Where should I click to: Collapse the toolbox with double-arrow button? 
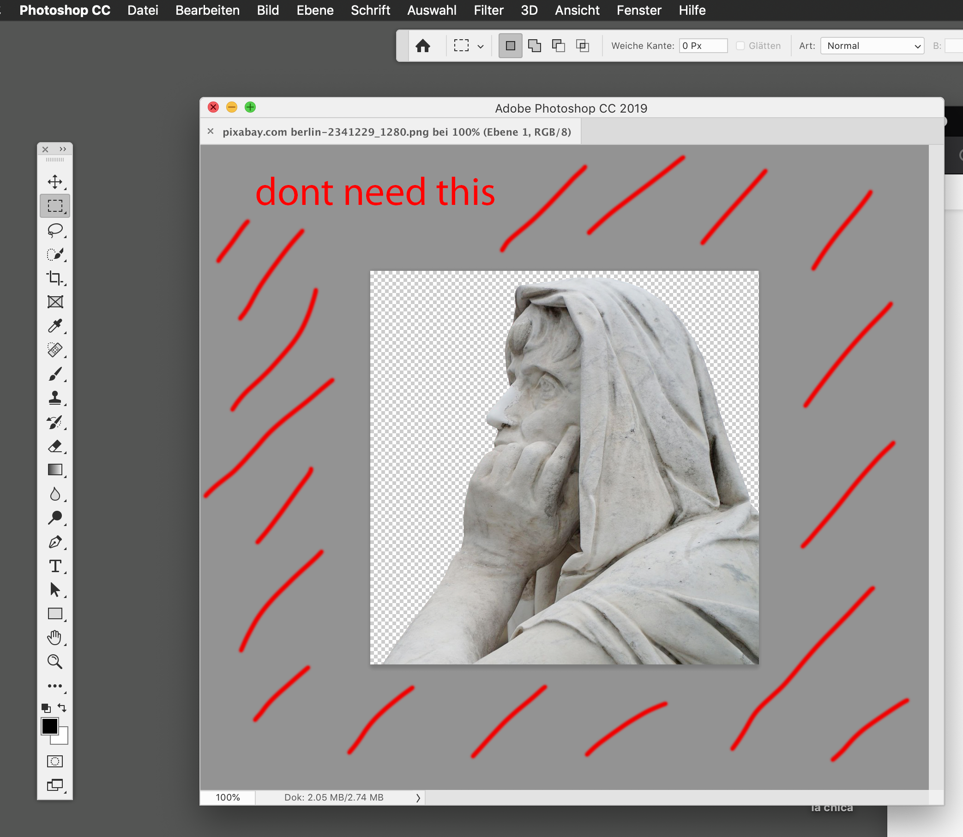63,149
